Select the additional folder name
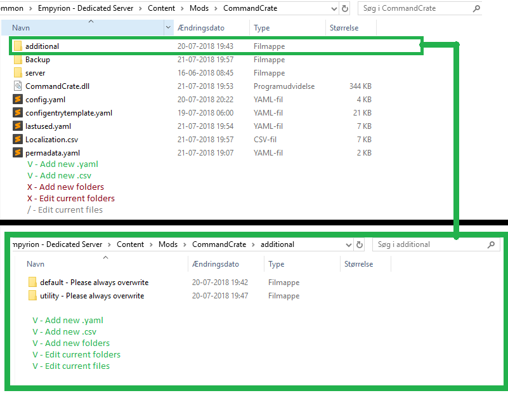This screenshot has height=393, width=508. click(42, 46)
